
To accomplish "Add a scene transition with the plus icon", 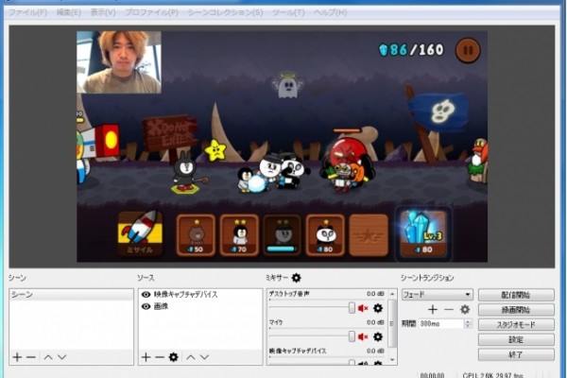I will click(x=433, y=309).
